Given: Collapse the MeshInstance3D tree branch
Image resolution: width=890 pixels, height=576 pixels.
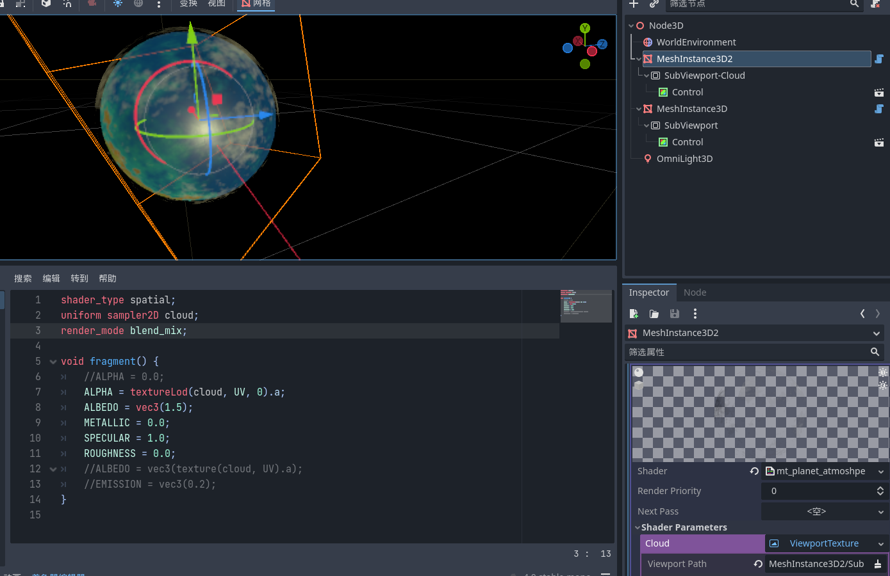Looking at the screenshot, I should [639, 109].
